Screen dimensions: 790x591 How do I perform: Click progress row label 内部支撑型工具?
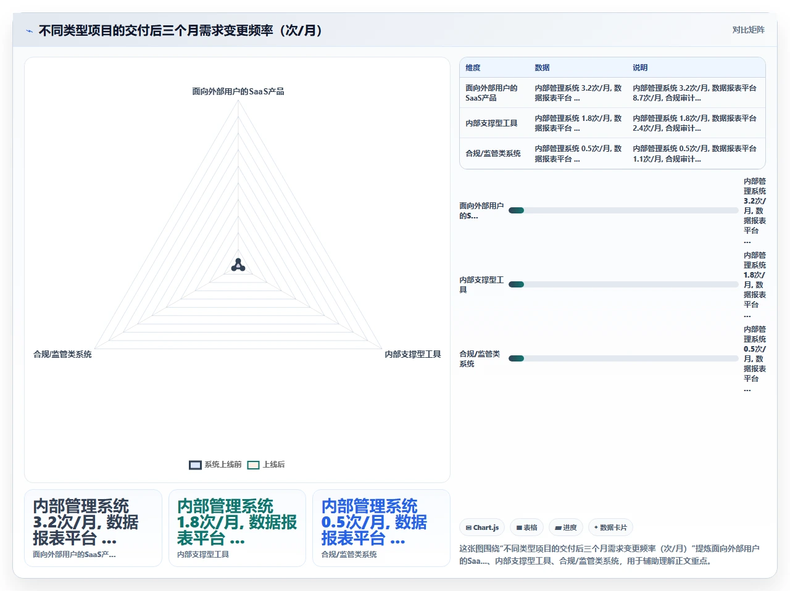pos(481,285)
